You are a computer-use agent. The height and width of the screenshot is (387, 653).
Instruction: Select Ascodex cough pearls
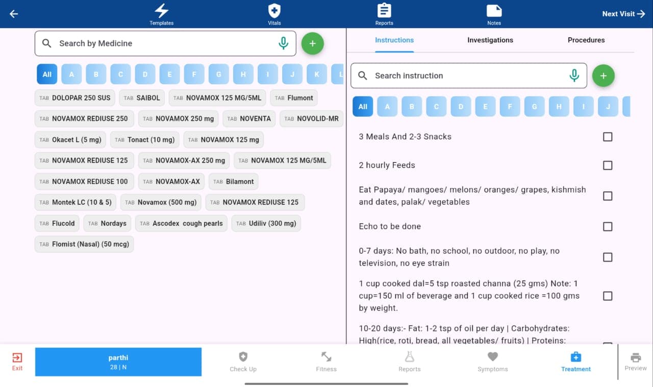pyautogui.click(x=182, y=223)
